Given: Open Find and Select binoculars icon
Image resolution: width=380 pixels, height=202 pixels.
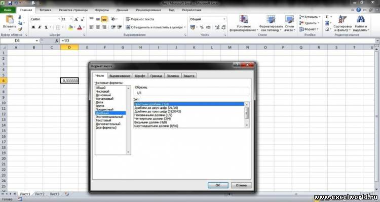Looking at the screenshot, I should [x=361, y=19].
